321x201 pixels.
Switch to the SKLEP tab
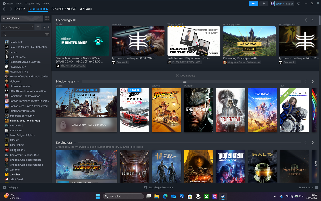(20, 9)
